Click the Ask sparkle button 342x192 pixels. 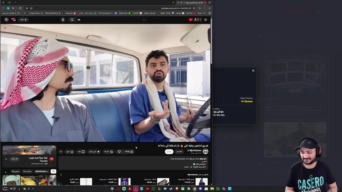pyautogui.click(x=94, y=151)
